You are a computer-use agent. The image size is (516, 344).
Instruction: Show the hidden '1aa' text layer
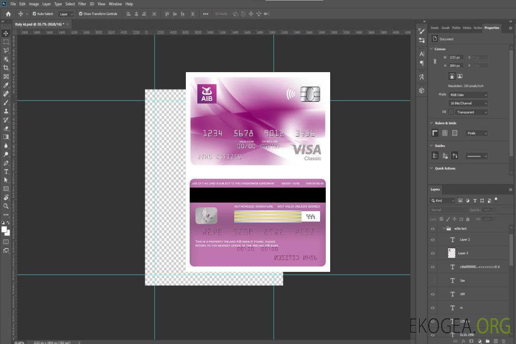tap(433, 280)
